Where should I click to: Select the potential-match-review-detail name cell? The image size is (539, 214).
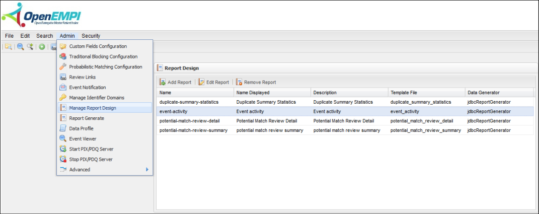[195, 121]
